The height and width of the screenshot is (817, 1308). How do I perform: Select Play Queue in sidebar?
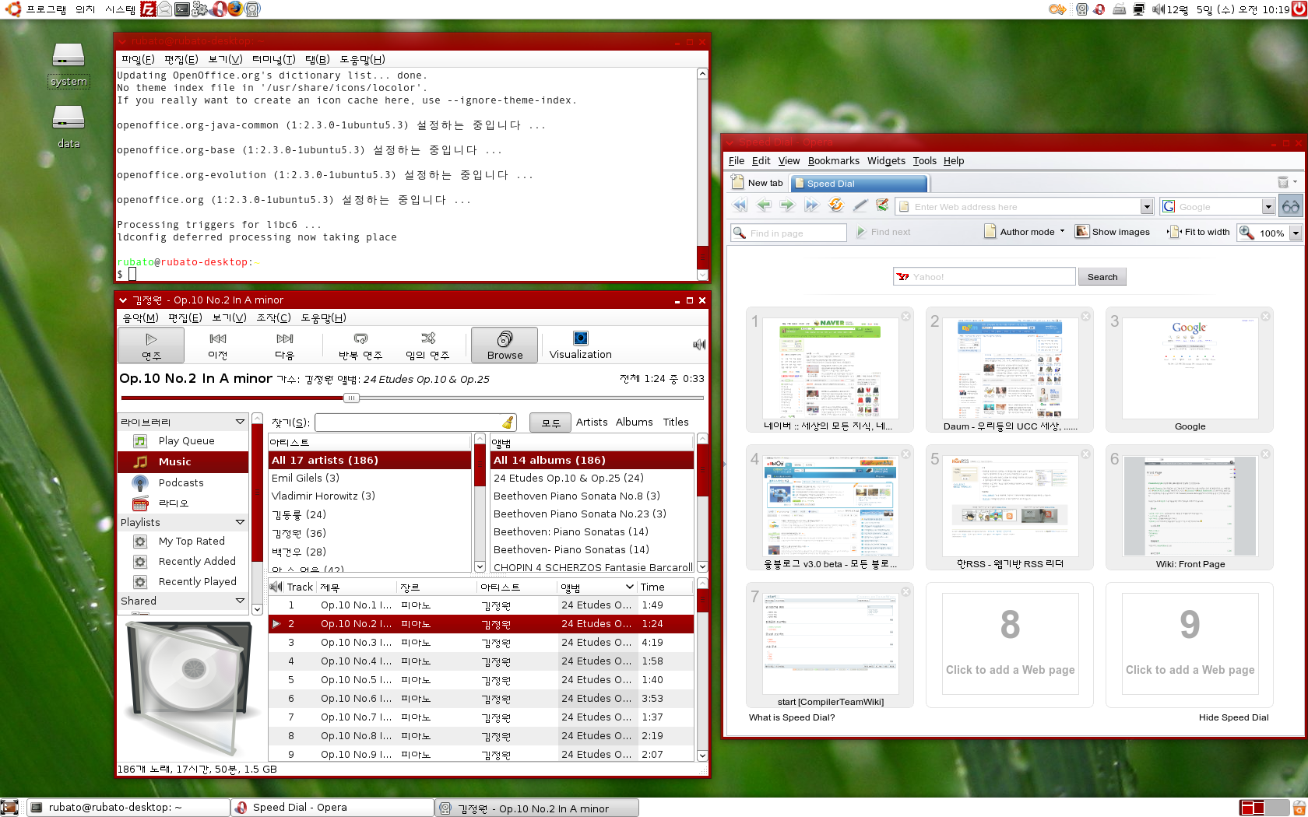tap(183, 440)
